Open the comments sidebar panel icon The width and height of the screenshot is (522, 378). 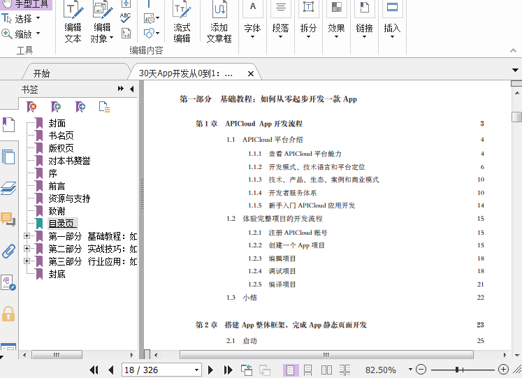(8, 219)
